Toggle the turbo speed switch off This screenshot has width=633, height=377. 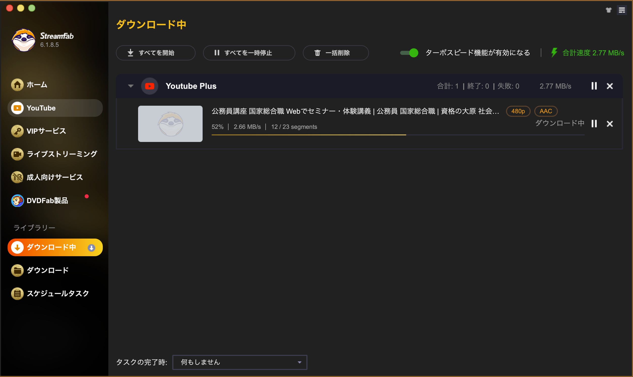(x=409, y=53)
